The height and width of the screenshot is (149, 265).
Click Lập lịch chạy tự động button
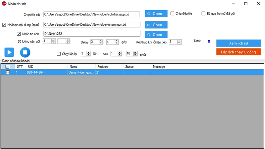pos(238,52)
